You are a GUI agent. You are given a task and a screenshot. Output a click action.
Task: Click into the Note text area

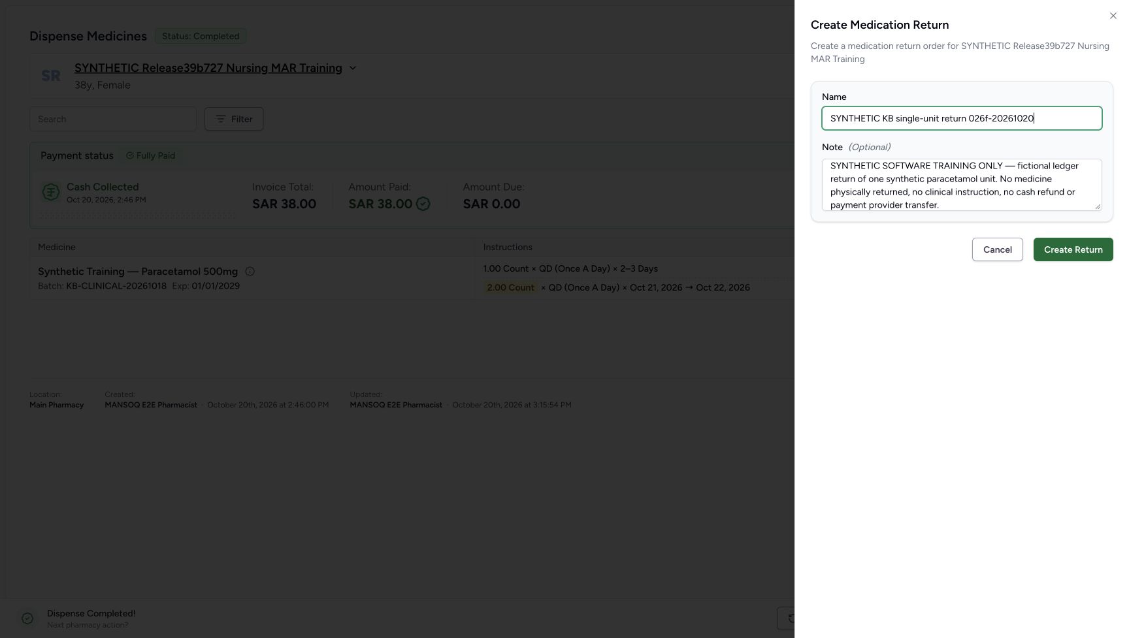tap(962, 185)
